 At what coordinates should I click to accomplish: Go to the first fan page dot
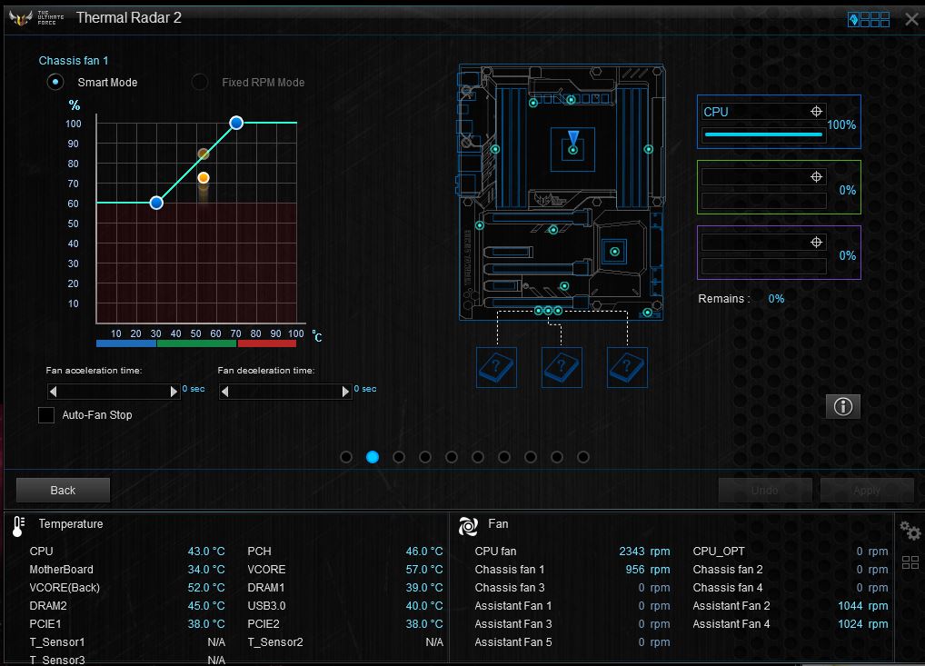click(346, 457)
